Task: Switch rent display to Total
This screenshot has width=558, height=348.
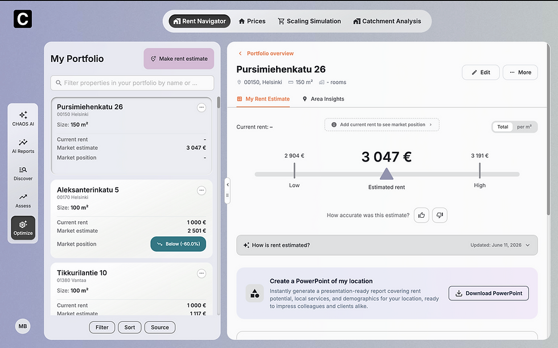Action: 502,127
